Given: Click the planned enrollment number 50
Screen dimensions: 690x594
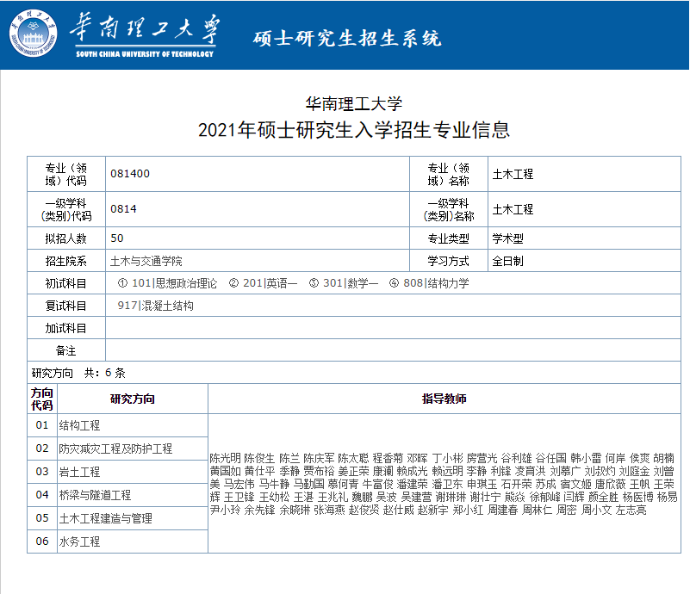Looking at the screenshot, I should [116, 238].
